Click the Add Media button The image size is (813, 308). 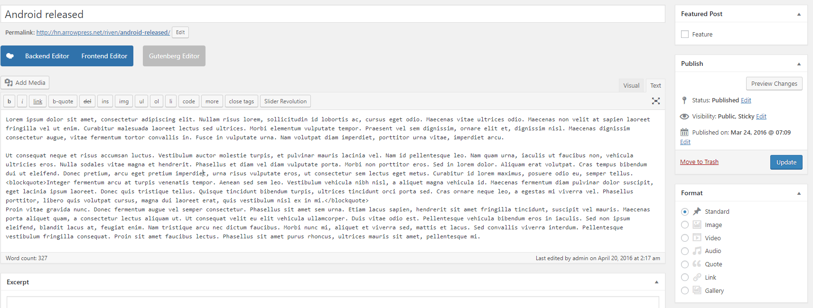click(x=25, y=82)
